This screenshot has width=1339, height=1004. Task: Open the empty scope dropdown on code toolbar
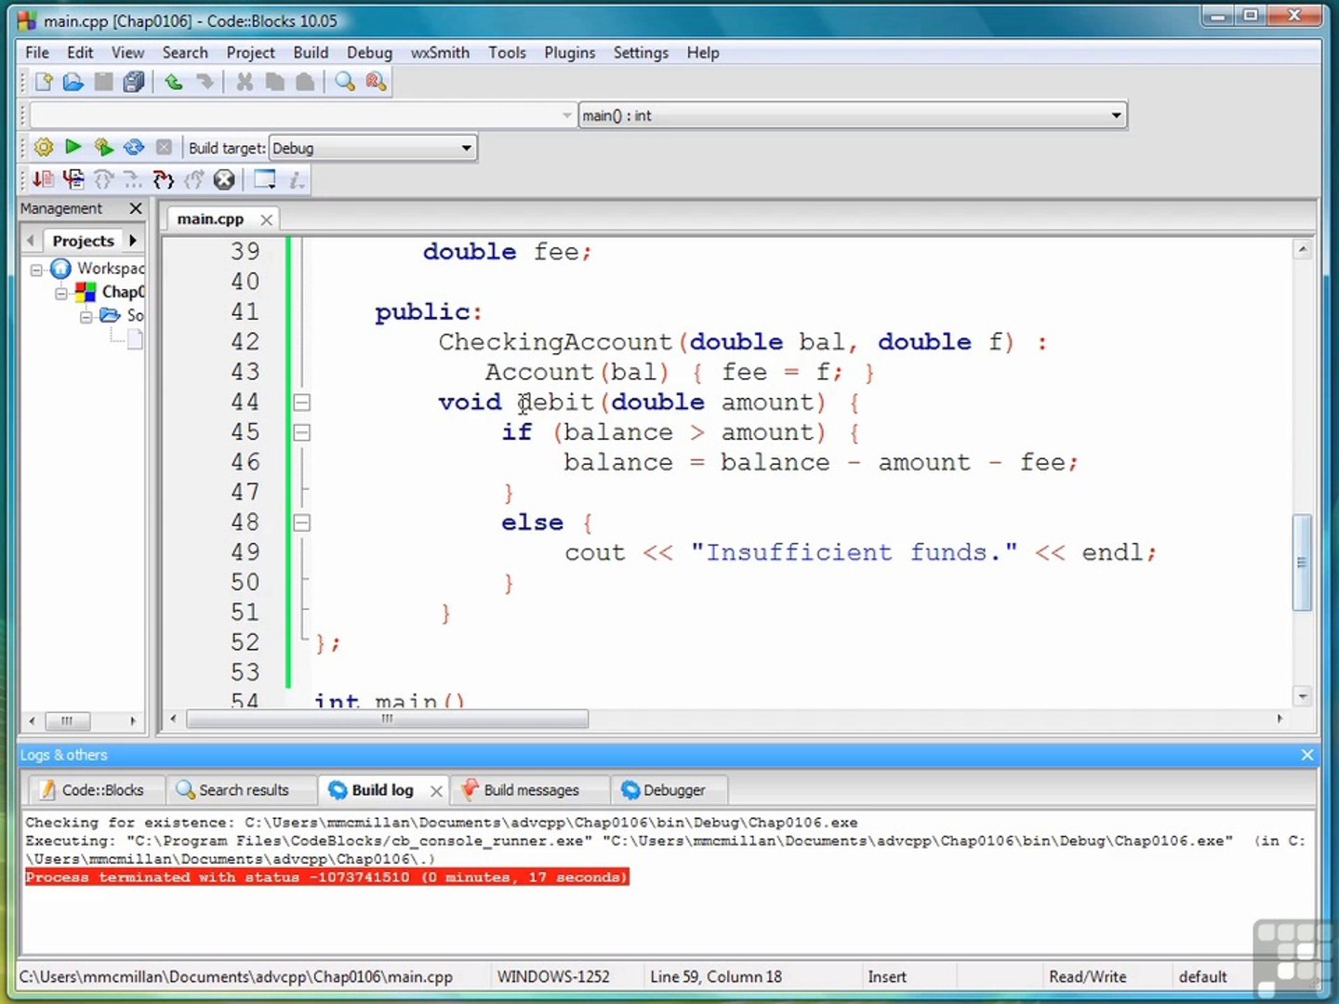coord(302,115)
